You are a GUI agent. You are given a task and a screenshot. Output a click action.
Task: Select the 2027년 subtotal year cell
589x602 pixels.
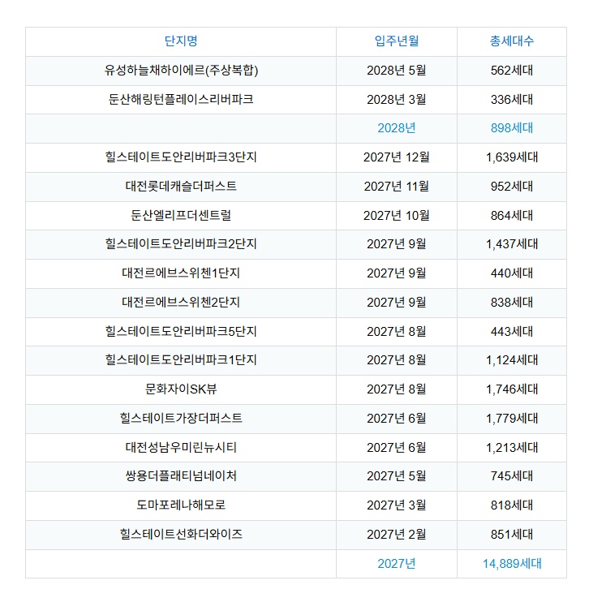pos(397,564)
